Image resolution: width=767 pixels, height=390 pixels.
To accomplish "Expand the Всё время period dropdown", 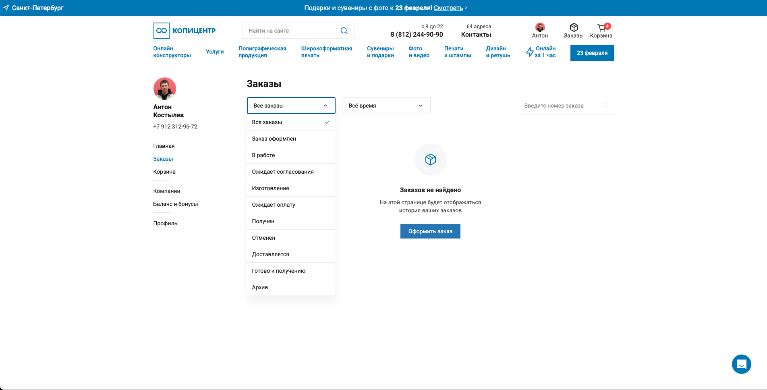I will point(386,106).
